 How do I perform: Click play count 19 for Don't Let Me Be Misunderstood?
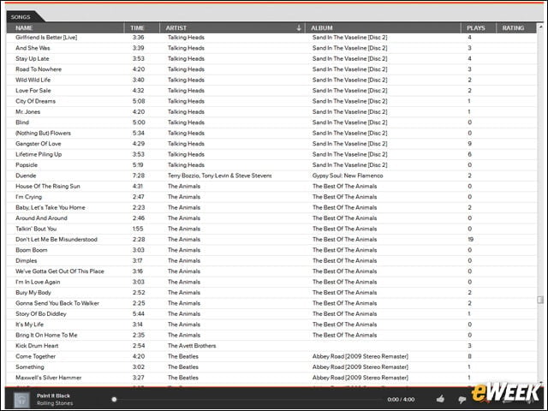pyautogui.click(x=470, y=240)
